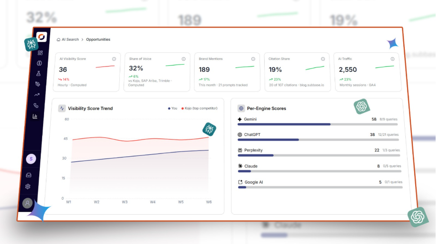Click the linked nodes icon in sidebar
The height and width of the screenshot is (244, 436).
click(36, 106)
